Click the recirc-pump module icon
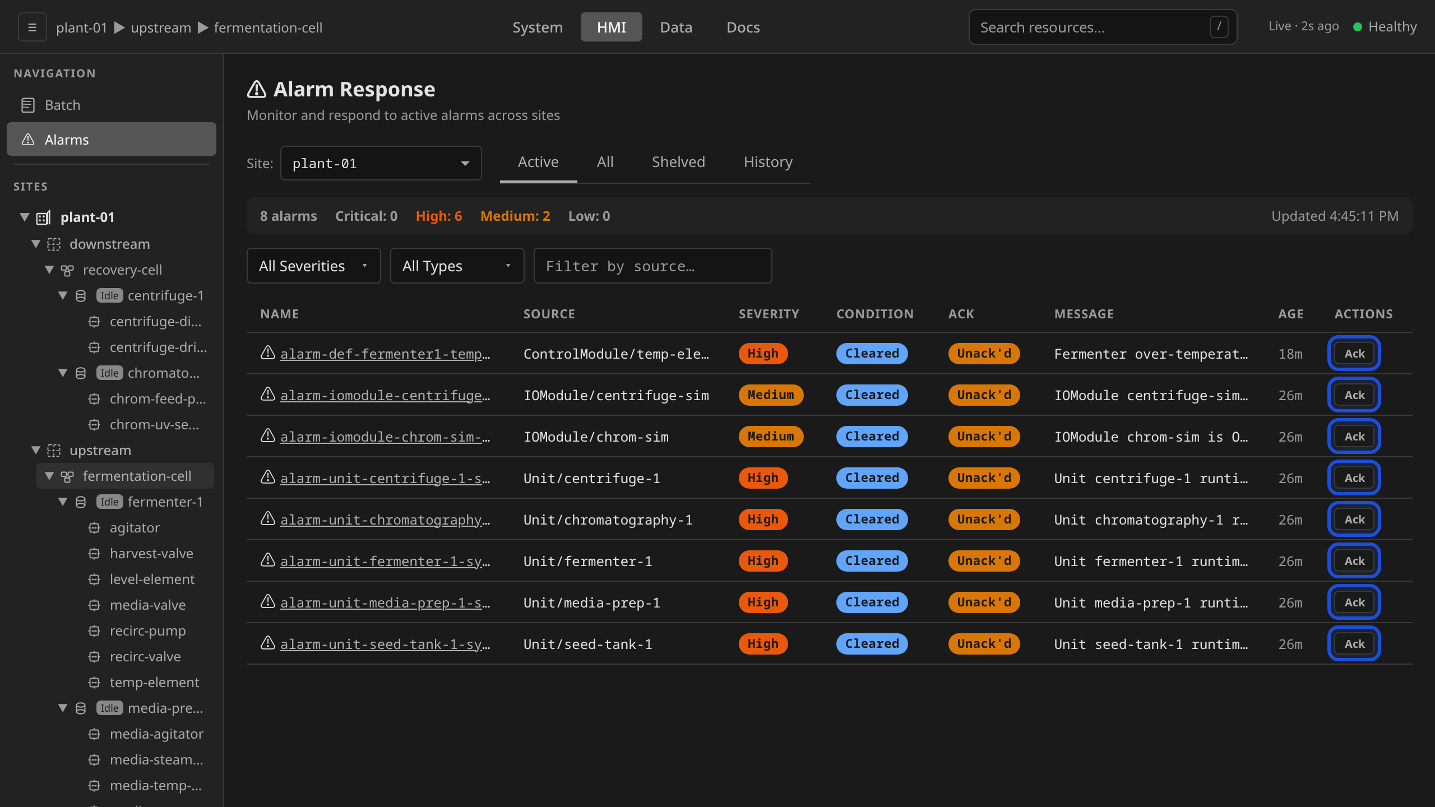This screenshot has width=1435, height=807. 94,631
